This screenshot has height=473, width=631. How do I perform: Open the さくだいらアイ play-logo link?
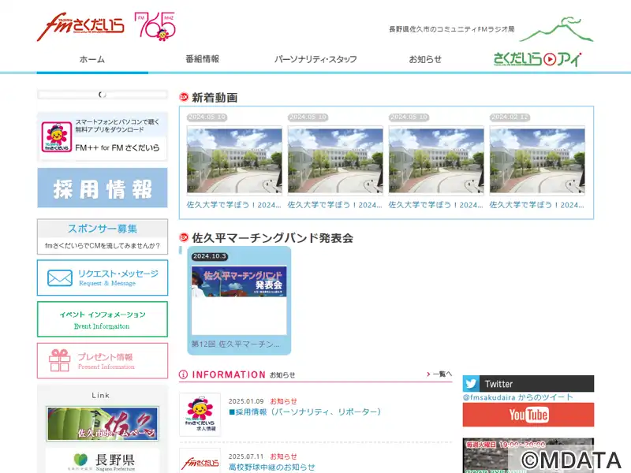(x=538, y=59)
